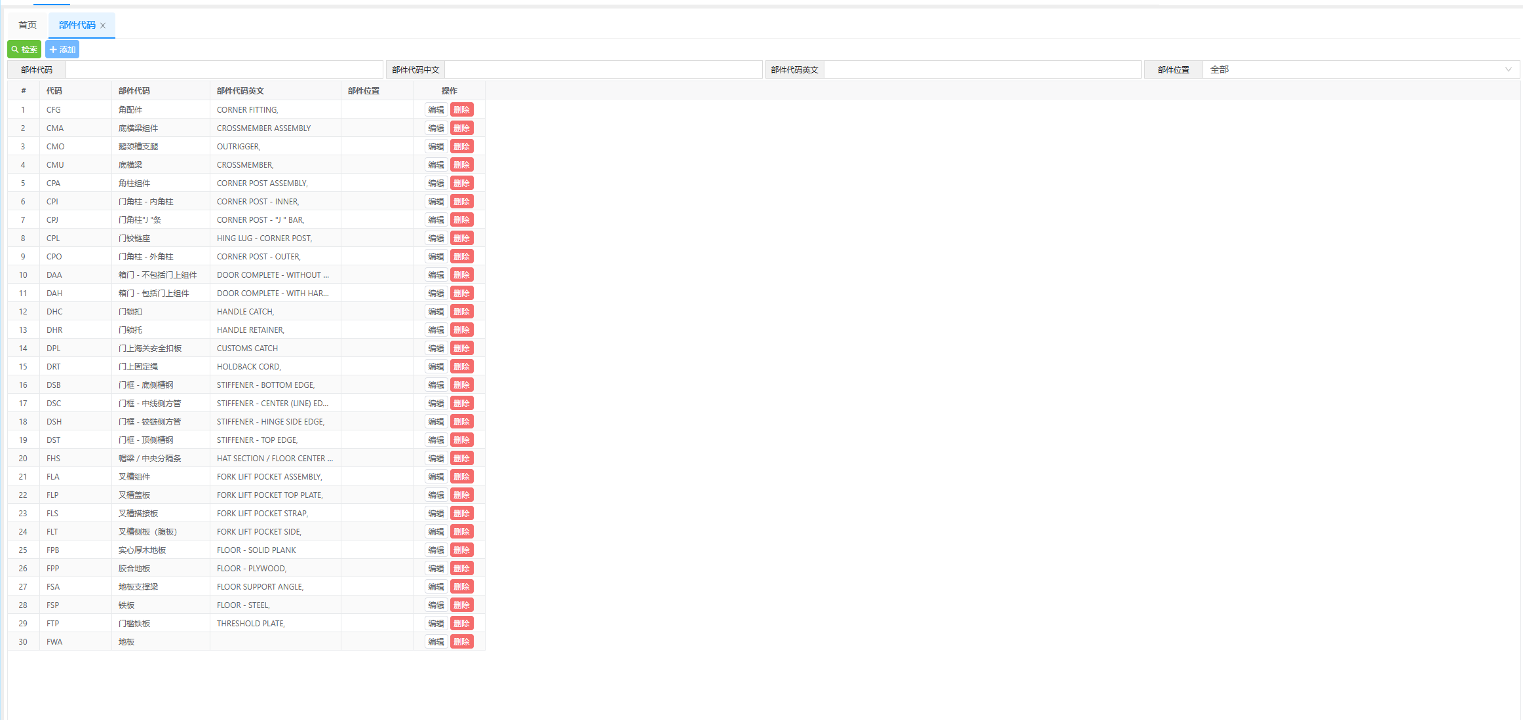This screenshot has height=720, width=1523.
Task: Edit the CFG corner fitting row
Action: (436, 110)
